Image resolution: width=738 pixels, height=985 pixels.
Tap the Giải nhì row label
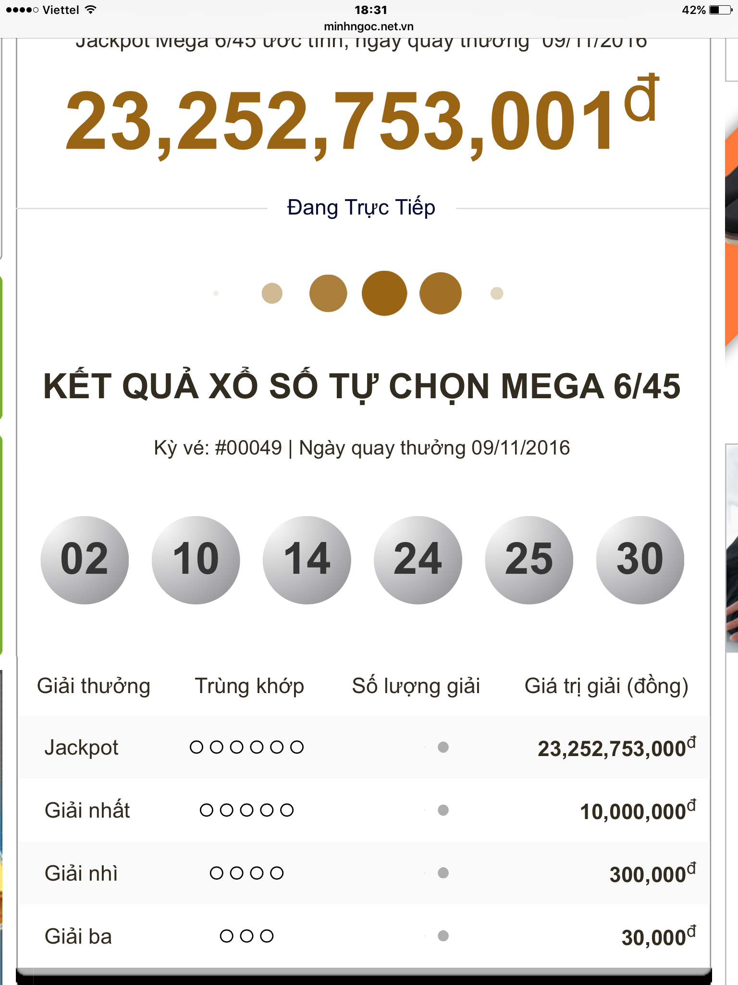pos(81,873)
